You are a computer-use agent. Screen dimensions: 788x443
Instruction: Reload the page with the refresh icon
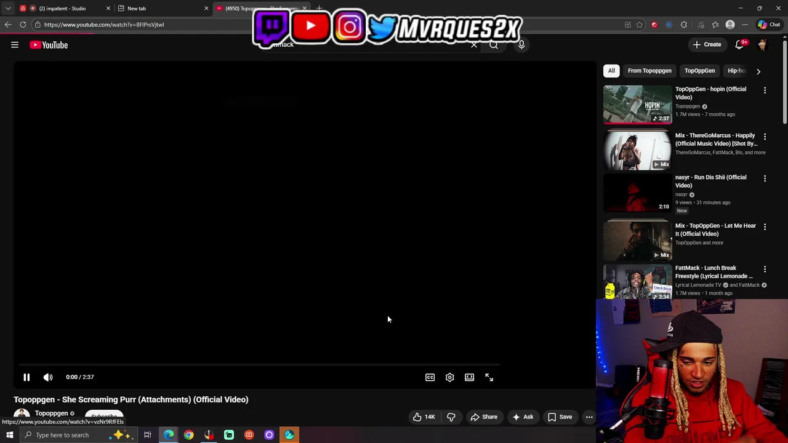[x=23, y=25]
